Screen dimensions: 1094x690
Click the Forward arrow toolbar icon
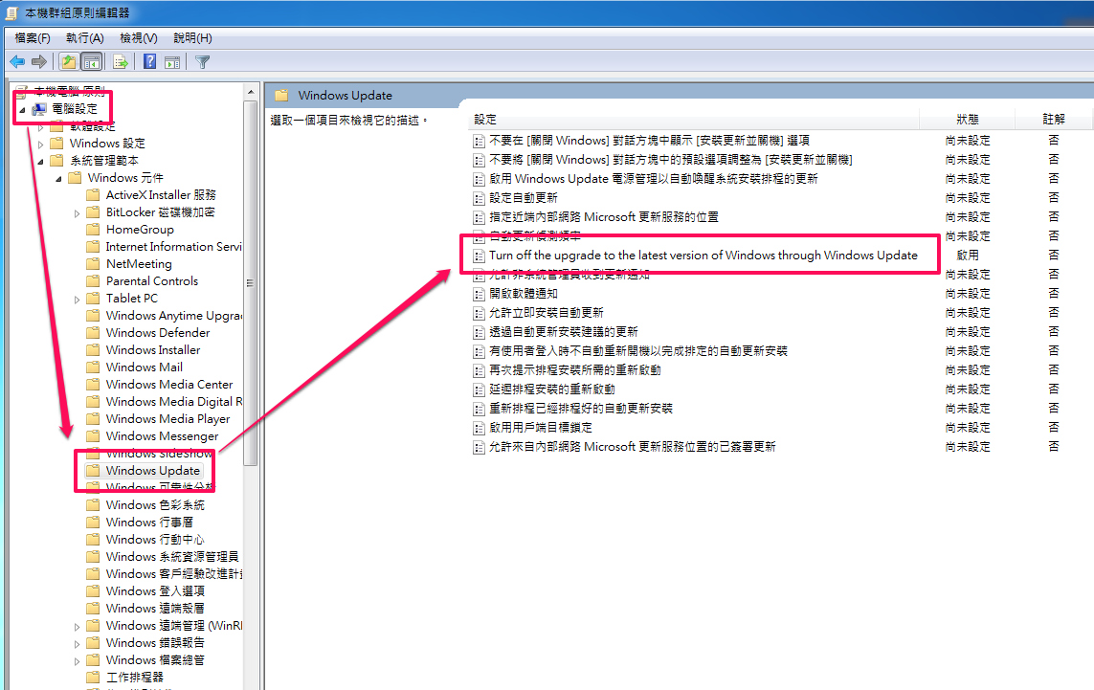(x=40, y=62)
